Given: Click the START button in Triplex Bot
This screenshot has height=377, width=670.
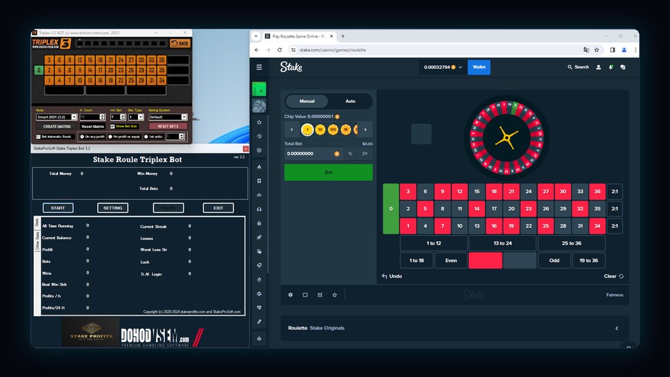Looking at the screenshot, I should [58, 208].
